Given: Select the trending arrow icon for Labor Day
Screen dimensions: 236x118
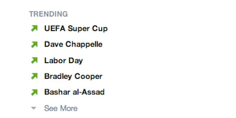Looking at the screenshot, I should 34,61.
